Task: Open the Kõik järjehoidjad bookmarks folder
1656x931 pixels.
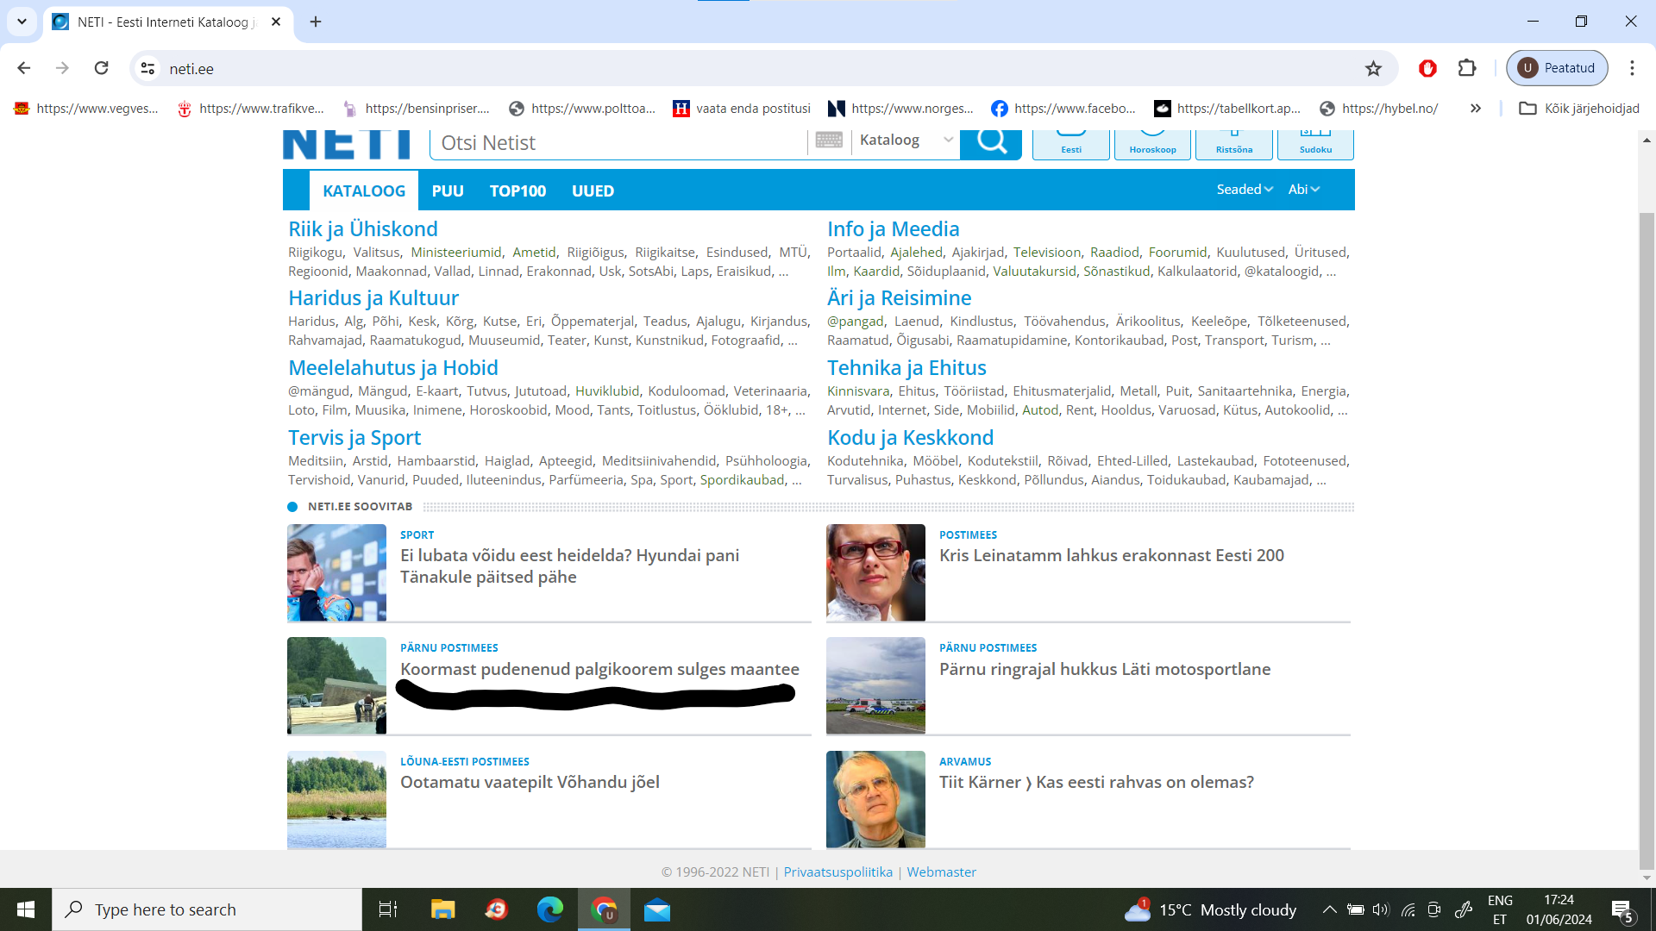Action: (x=1579, y=109)
